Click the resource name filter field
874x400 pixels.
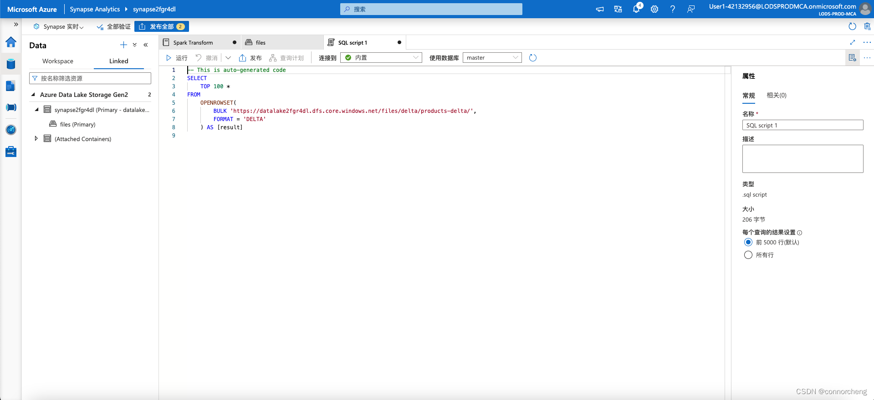coord(90,78)
